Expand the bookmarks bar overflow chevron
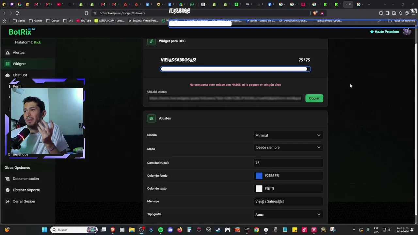Screen dimensions: 418x235 tap(379, 21)
